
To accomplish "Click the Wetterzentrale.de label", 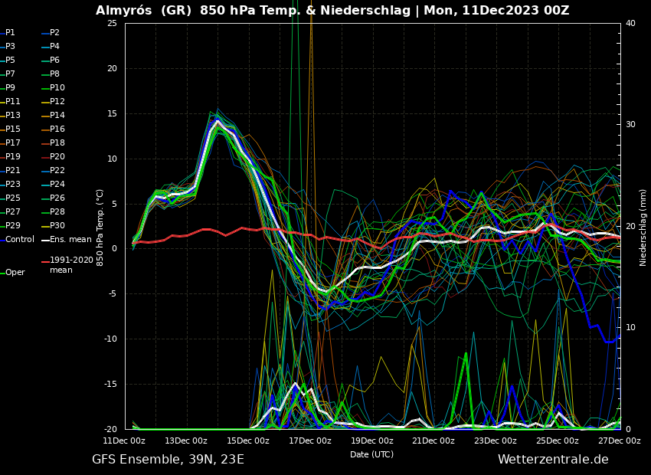I will pos(553,460).
